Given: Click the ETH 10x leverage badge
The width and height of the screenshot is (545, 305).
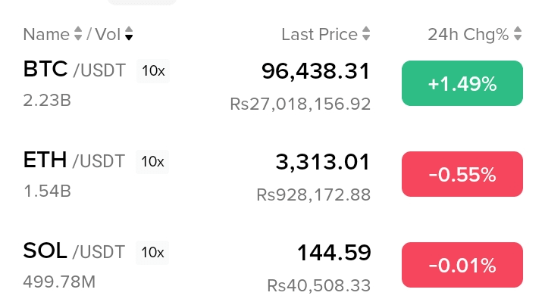Looking at the screenshot, I should tap(152, 162).
